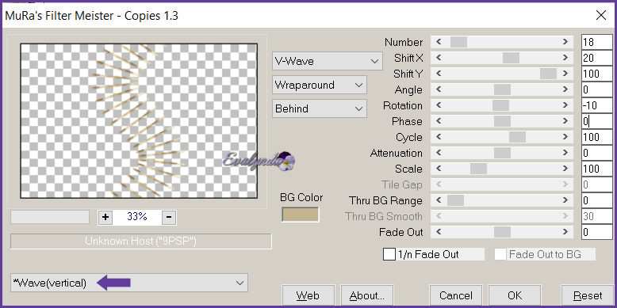Open the *Wave(vertical) preset dropdown
Screen dimensions: 617x308
129,283
